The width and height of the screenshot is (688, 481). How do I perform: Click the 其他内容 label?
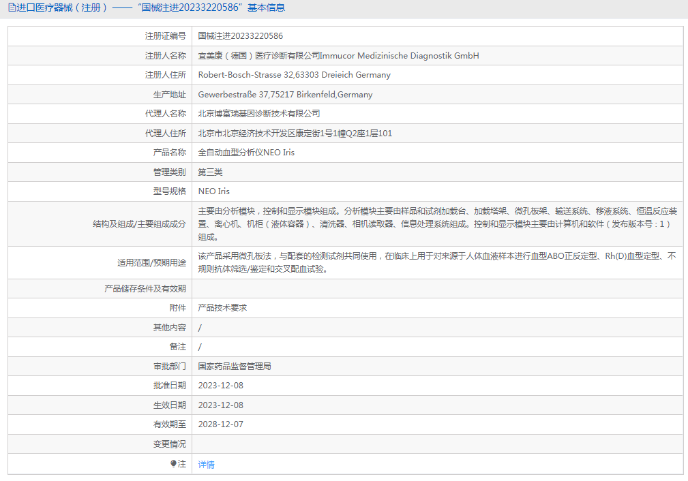[x=169, y=328]
